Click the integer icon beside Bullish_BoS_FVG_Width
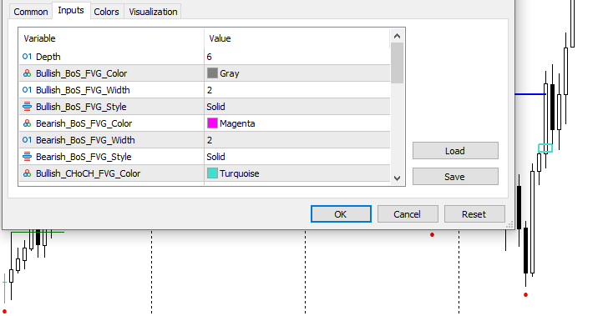The width and height of the screenshot is (603, 316). click(x=27, y=90)
